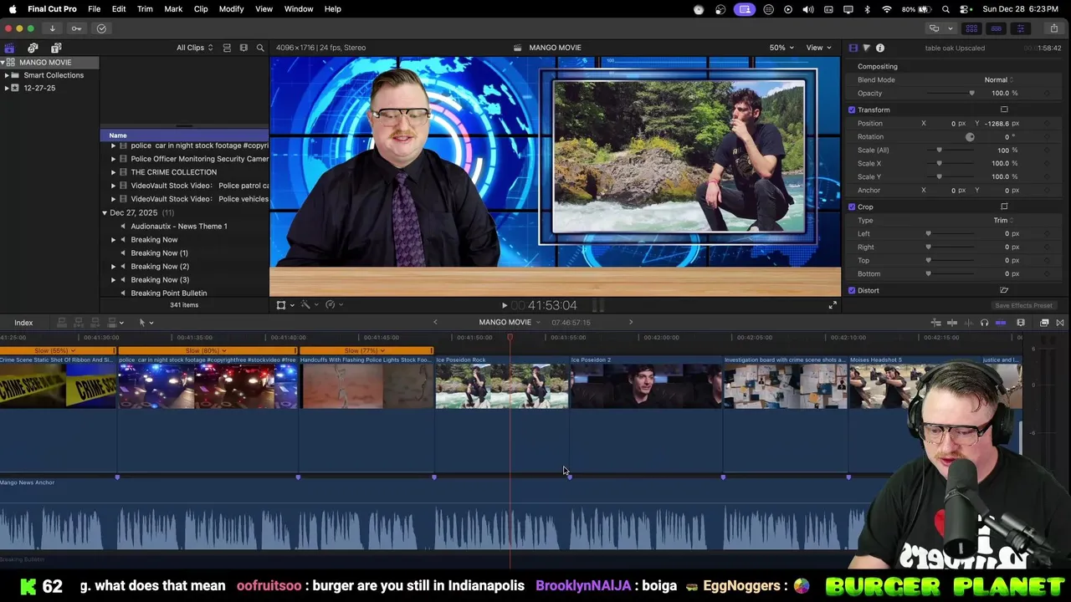
Task: Open the Titles and Generators sidebar
Action: pos(56,48)
